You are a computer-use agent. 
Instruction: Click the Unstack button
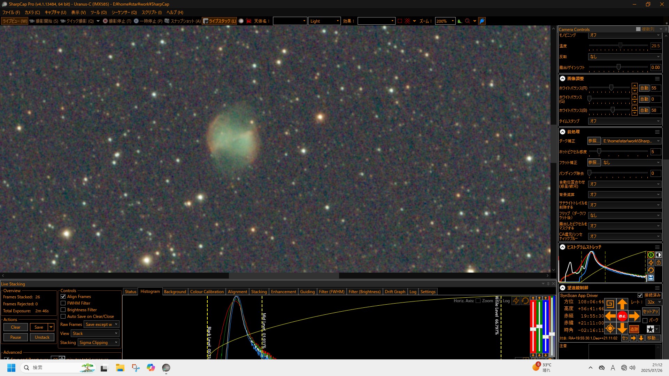coord(42,337)
